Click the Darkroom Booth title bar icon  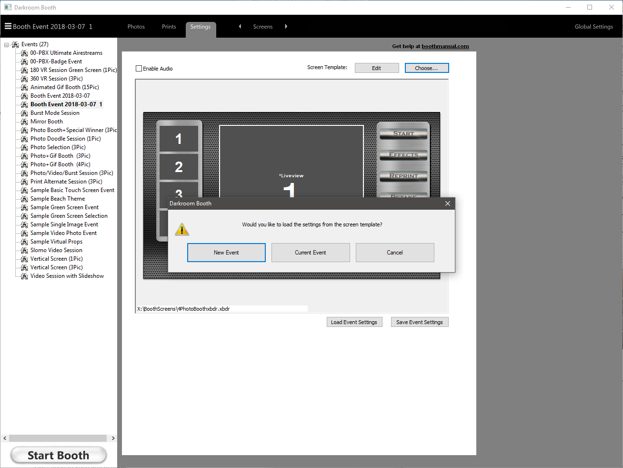[x=8, y=7]
